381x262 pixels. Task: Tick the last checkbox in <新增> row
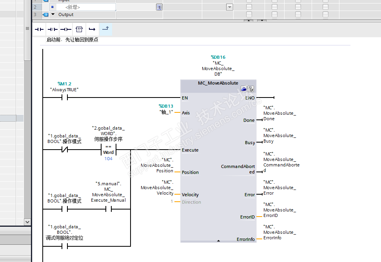click(325, 7)
